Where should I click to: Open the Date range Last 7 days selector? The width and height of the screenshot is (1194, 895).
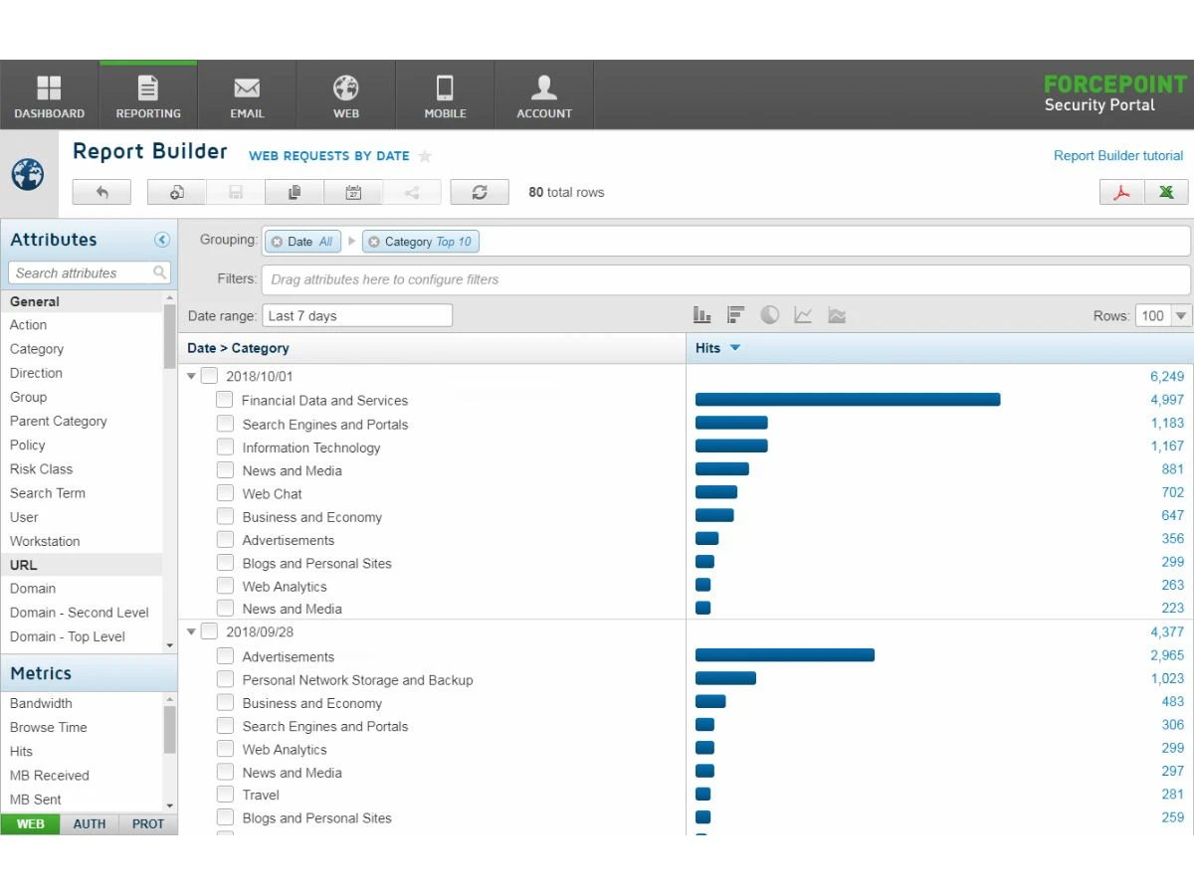coord(357,316)
